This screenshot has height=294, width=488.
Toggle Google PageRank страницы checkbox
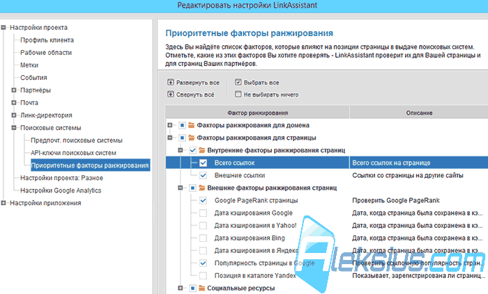[203, 201]
